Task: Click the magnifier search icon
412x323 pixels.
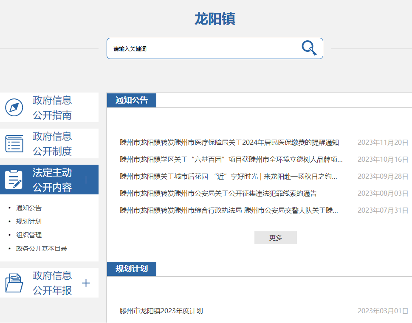Action: click(x=309, y=48)
